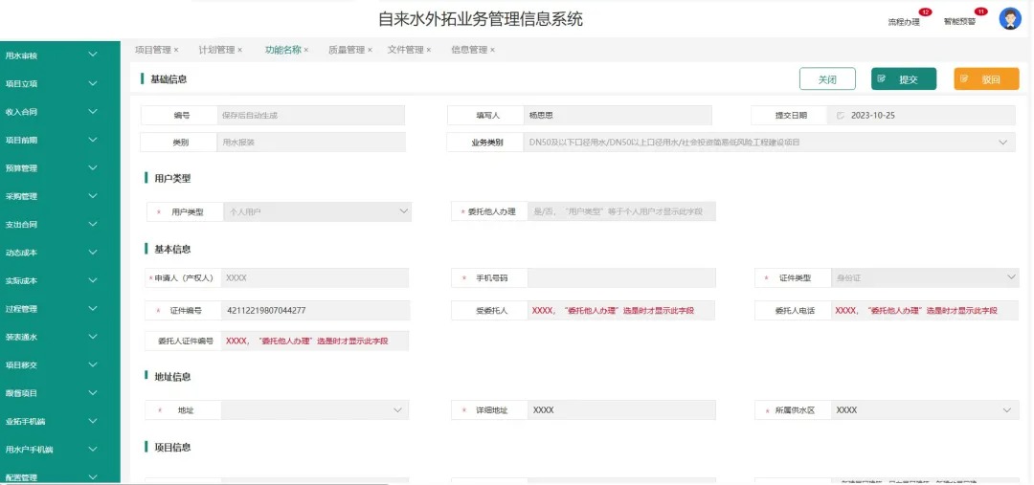Screen dimensions: 1034x485
Task: Click the 委托人证件编号 input field
Action: pyautogui.click(x=315, y=341)
